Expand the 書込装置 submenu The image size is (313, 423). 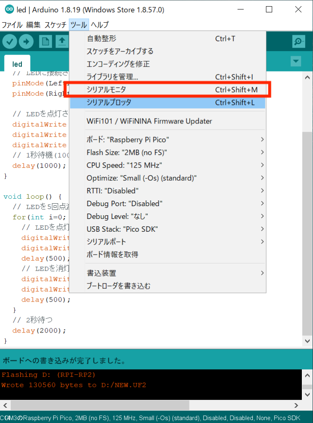tap(167, 273)
